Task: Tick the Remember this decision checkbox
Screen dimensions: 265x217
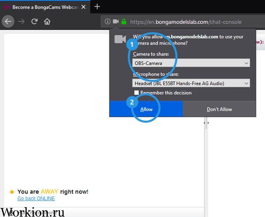Action: [136, 93]
